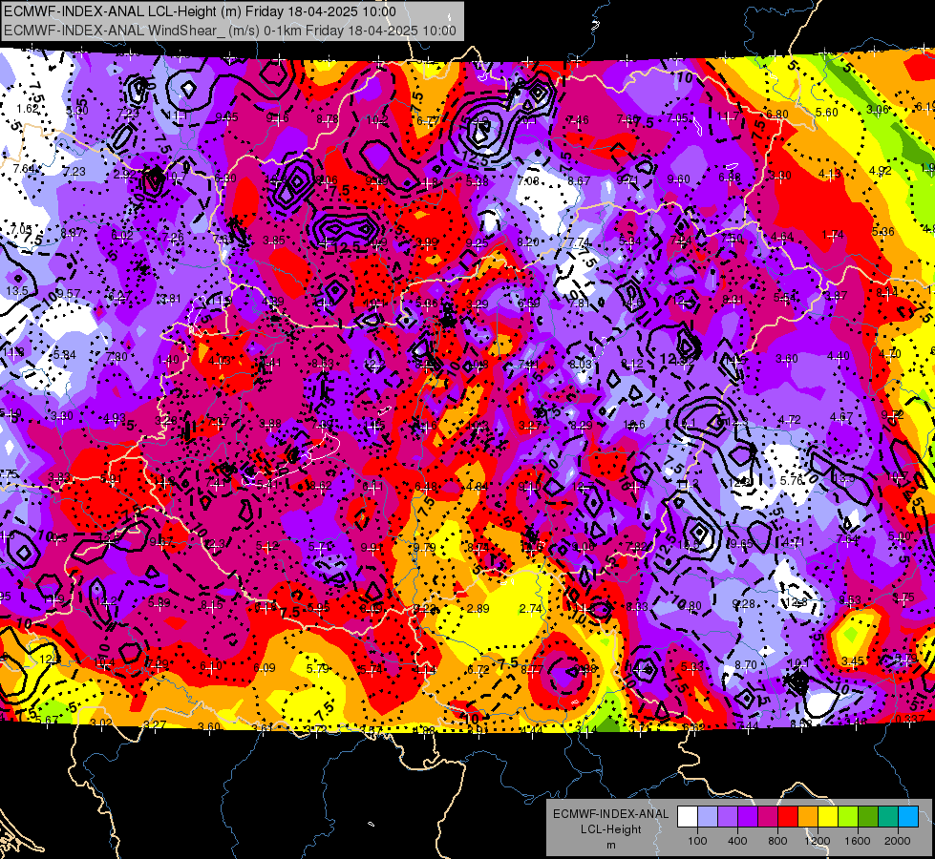Click the shear value 3.02
This screenshot has width=935, height=859.
(x=101, y=723)
